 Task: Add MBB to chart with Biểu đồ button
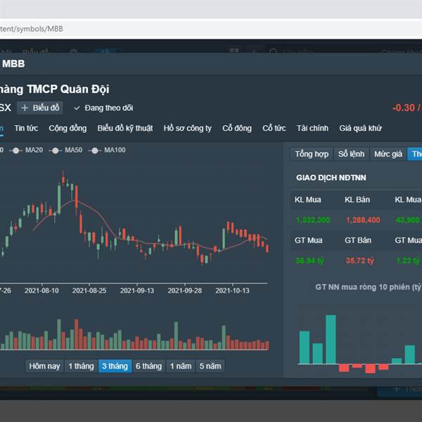[x=40, y=108]
